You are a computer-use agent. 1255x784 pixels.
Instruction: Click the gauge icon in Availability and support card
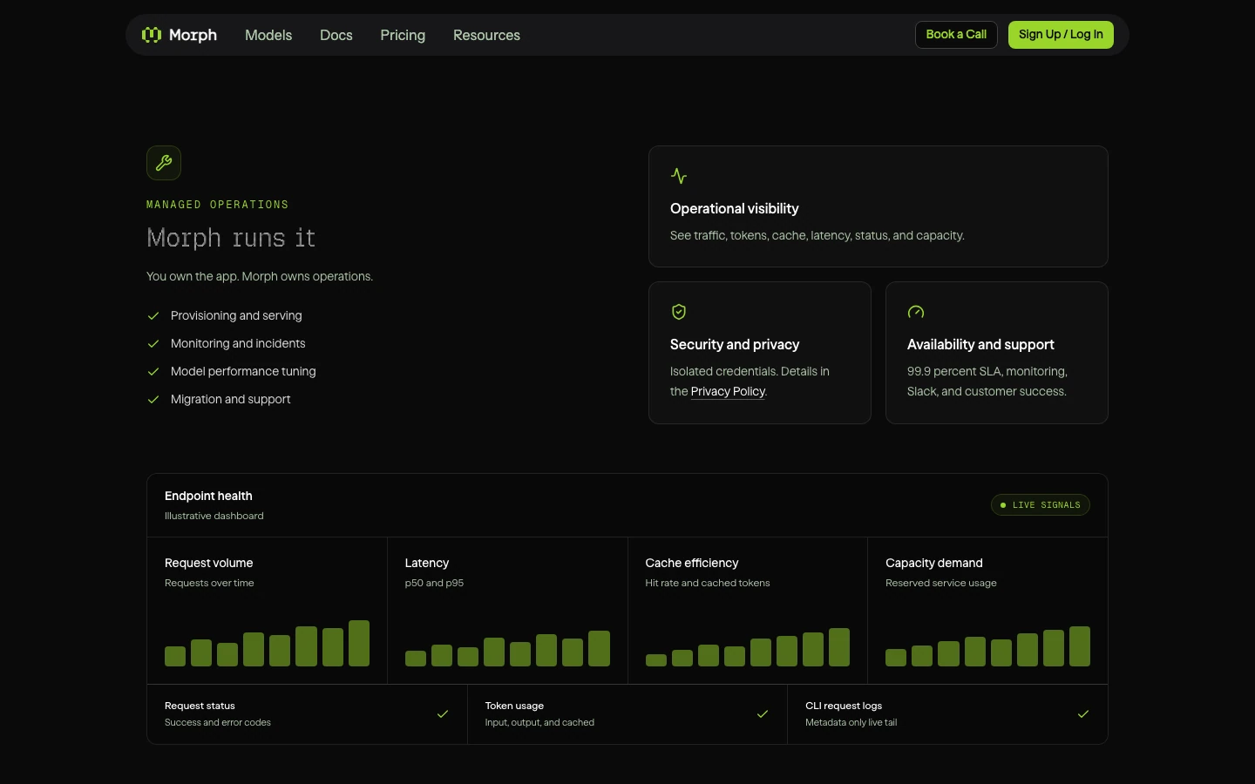point(916,312)
